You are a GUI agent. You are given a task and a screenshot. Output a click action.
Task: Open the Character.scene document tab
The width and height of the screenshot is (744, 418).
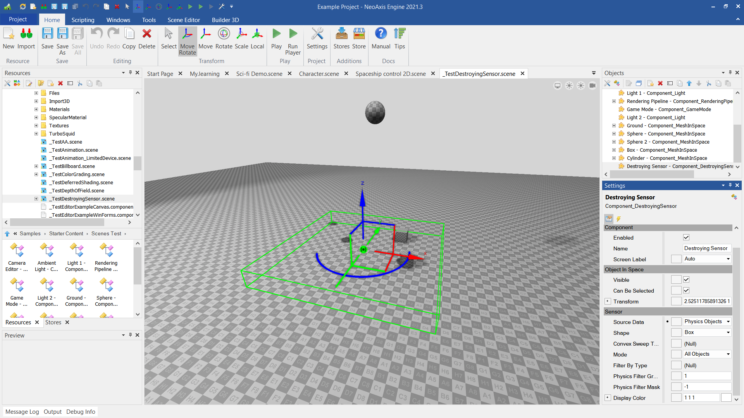tap(319, 74)
